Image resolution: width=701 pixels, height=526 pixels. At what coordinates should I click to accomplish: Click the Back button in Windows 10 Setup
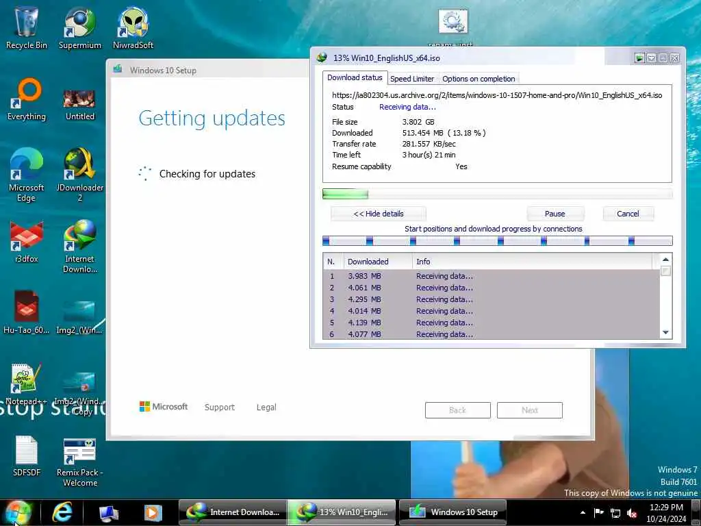coord(458,410)
